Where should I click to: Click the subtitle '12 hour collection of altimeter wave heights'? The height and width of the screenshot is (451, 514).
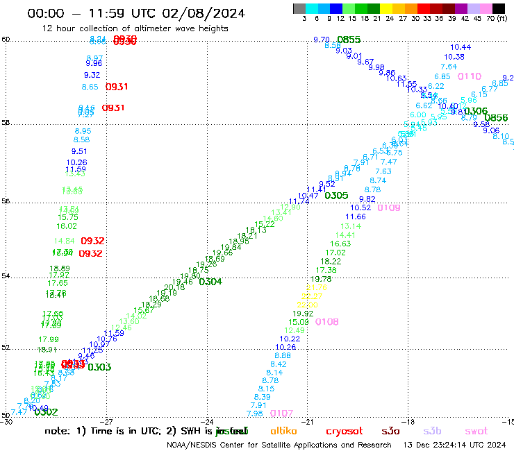pos(135,28)
